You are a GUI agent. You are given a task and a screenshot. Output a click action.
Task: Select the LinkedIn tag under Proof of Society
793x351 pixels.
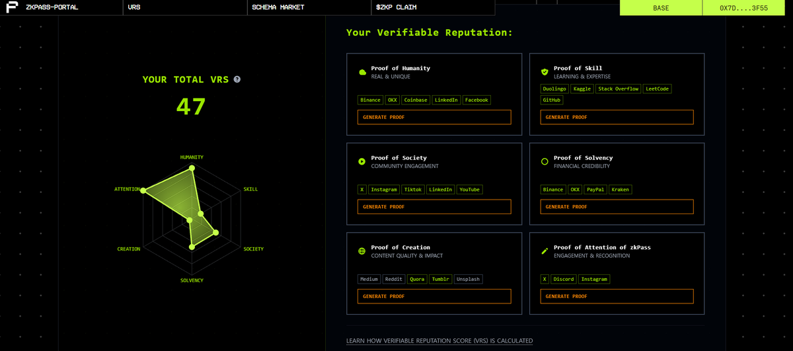[x=441, y=190]
